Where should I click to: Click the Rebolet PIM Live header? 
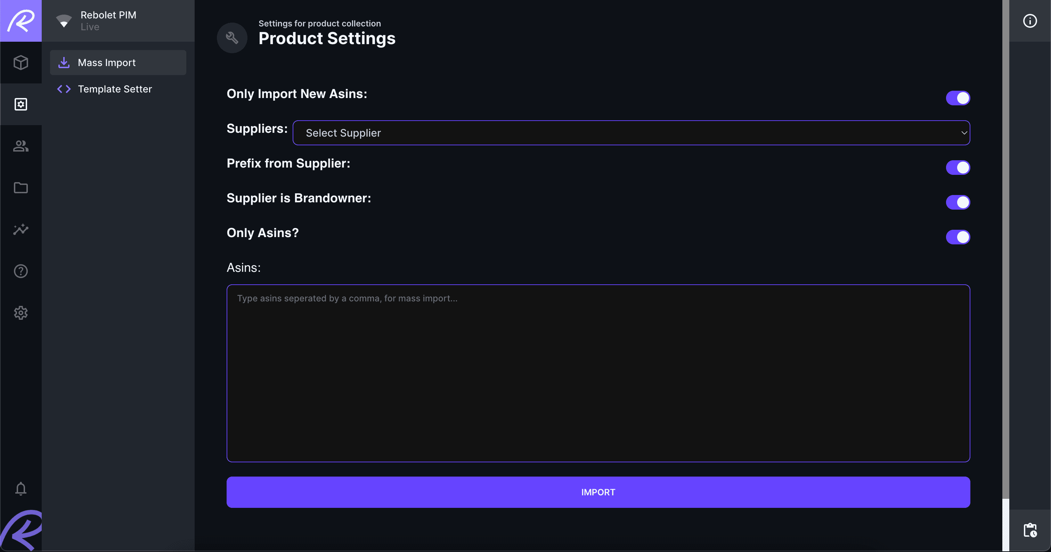click(x=118, y=21)
